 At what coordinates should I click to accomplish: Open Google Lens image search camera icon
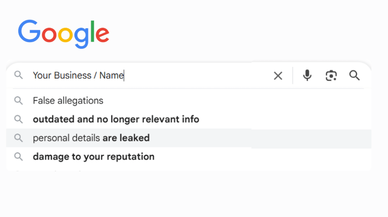coord(331,75)
